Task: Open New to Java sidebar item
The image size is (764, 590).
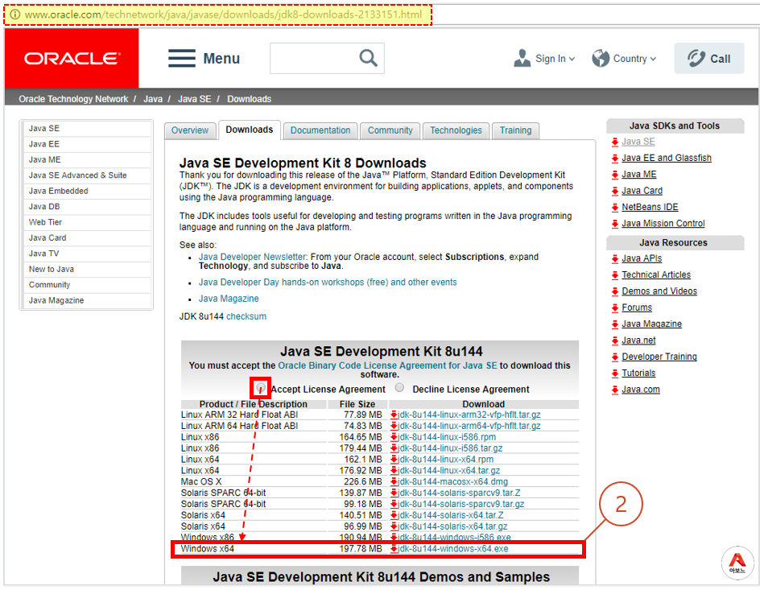Action: [x=87, y=269]
